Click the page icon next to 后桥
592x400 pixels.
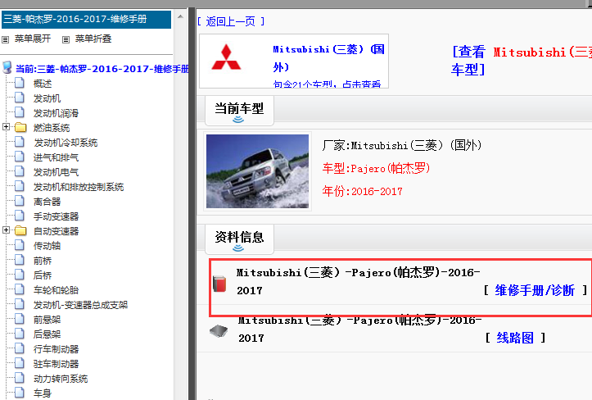click(x=20, y=275)
